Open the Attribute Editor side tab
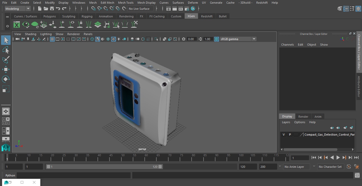 coord(359,86)
